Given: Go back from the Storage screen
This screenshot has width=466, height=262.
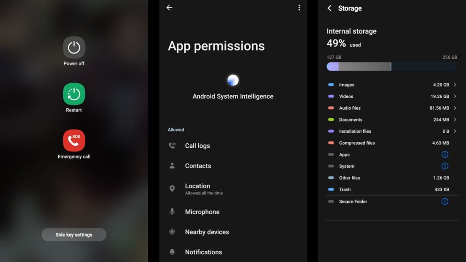Looking at the screenshot, I should (x=329, y=9).
